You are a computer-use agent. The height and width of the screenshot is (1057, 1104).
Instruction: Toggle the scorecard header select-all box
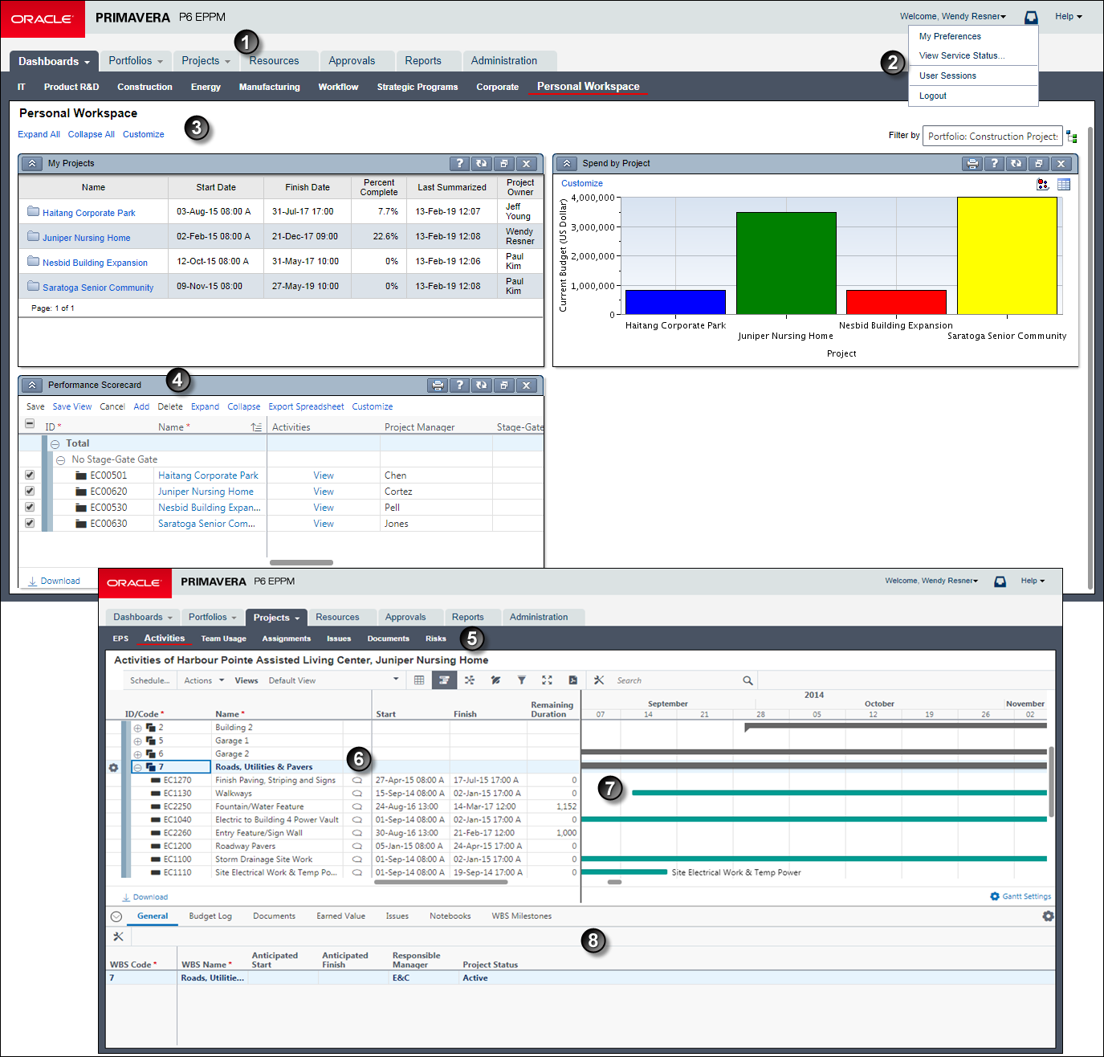tap(30, 423)
